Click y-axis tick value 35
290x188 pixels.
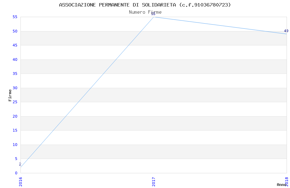(15, 73)
